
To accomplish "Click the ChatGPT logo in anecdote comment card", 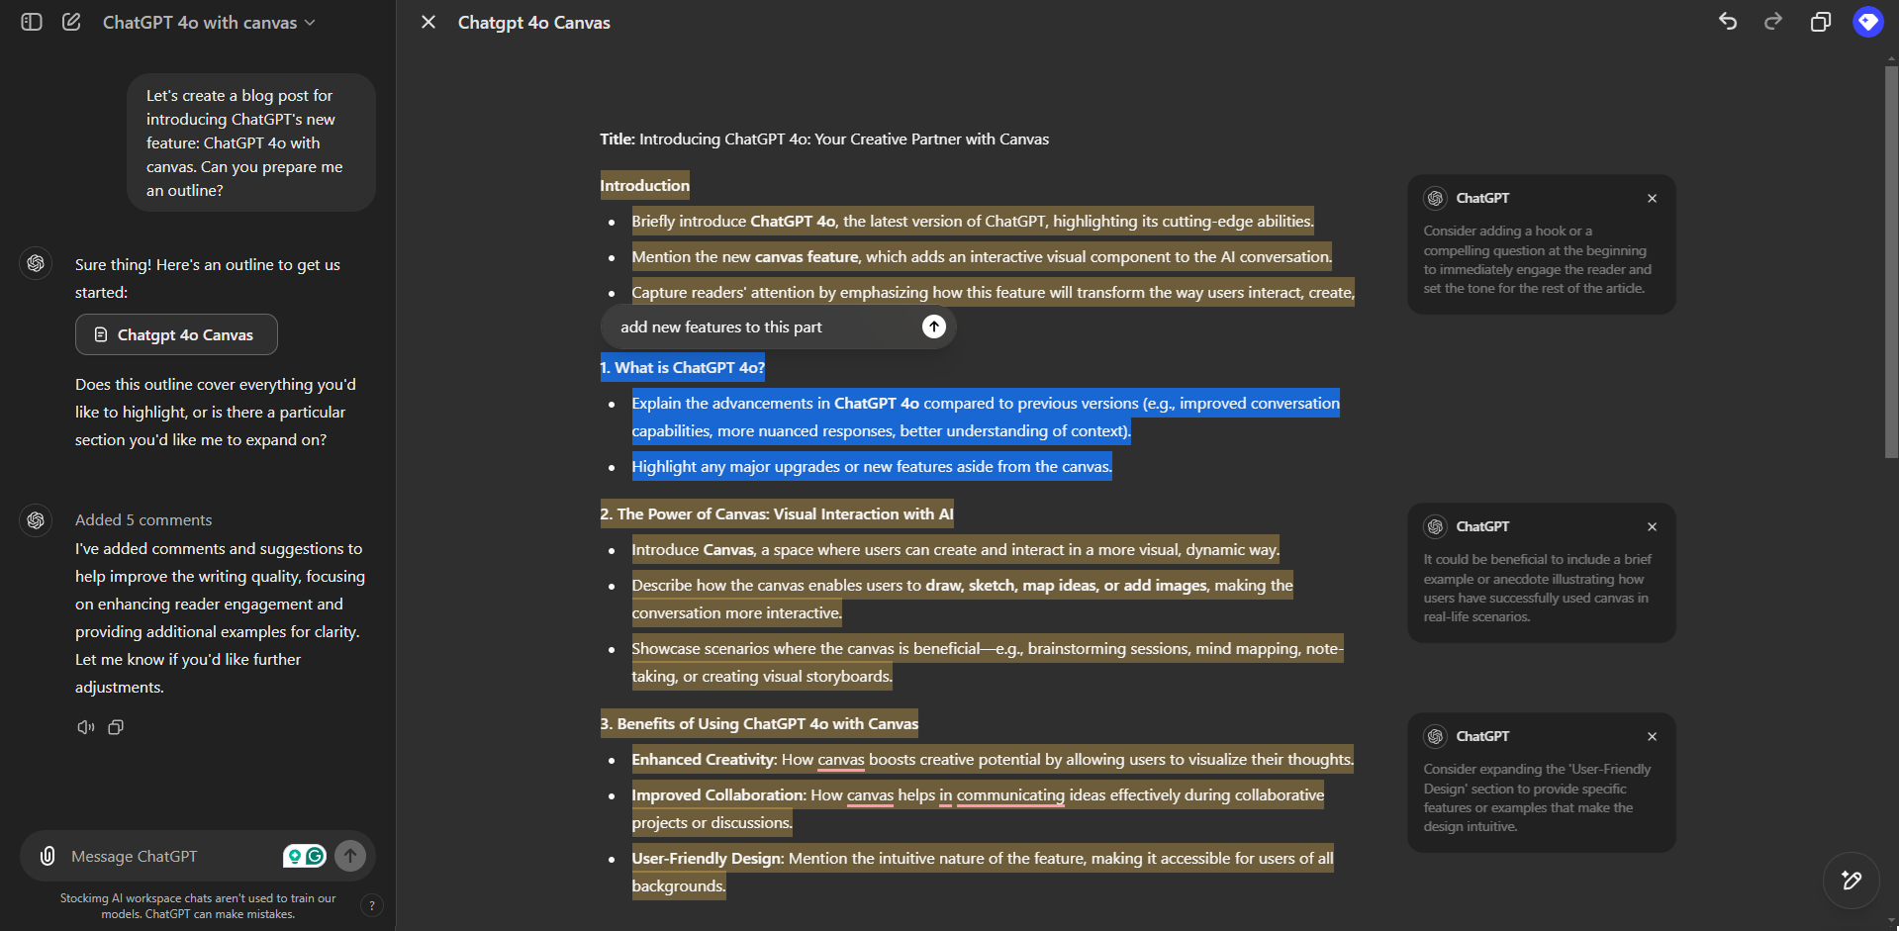I will tap(1435, 526).
